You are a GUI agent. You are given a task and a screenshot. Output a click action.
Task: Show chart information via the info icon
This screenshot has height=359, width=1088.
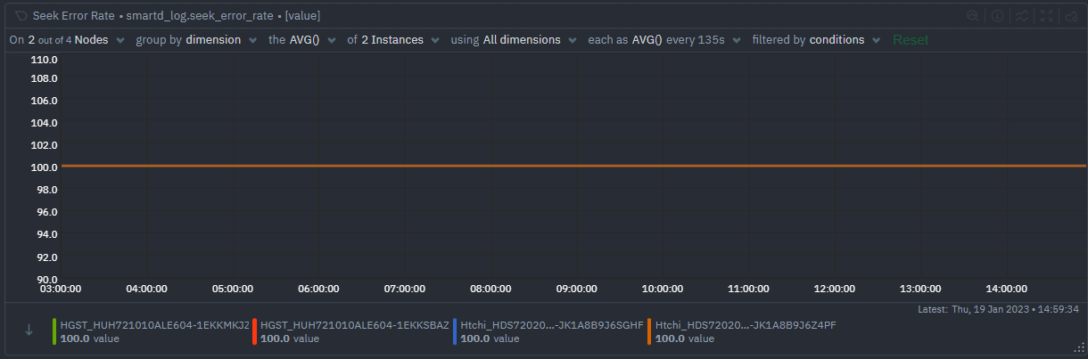[999, 16]
